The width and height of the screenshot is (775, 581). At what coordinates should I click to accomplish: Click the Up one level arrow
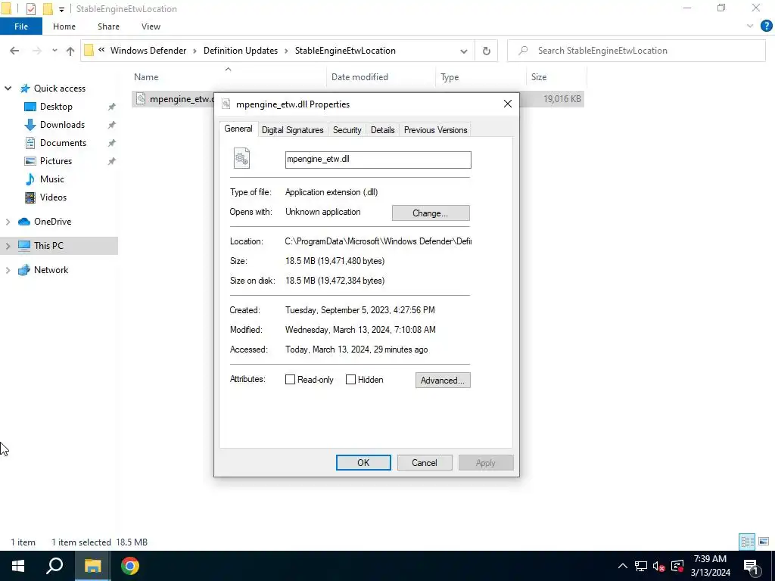pos(70,51)
